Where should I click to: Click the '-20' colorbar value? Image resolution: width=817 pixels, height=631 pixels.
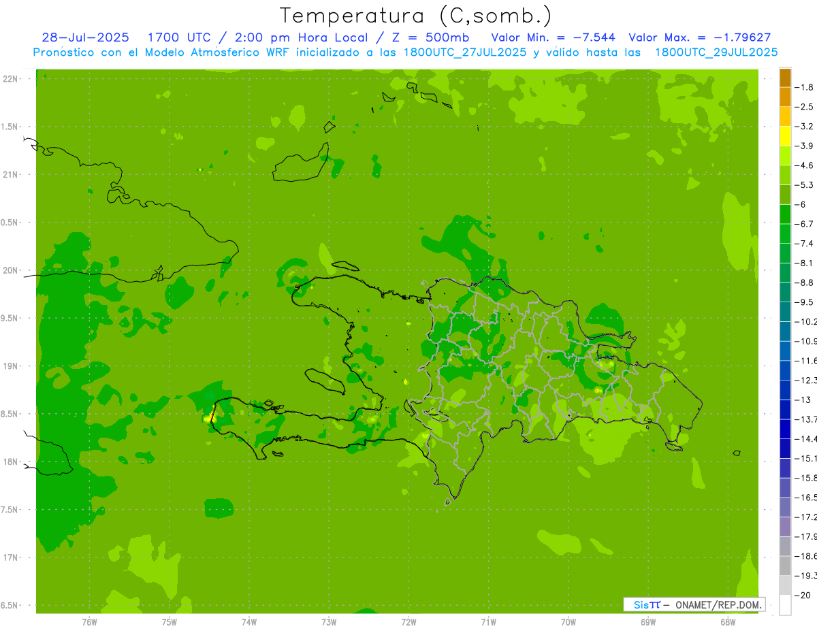coord(804,596)
